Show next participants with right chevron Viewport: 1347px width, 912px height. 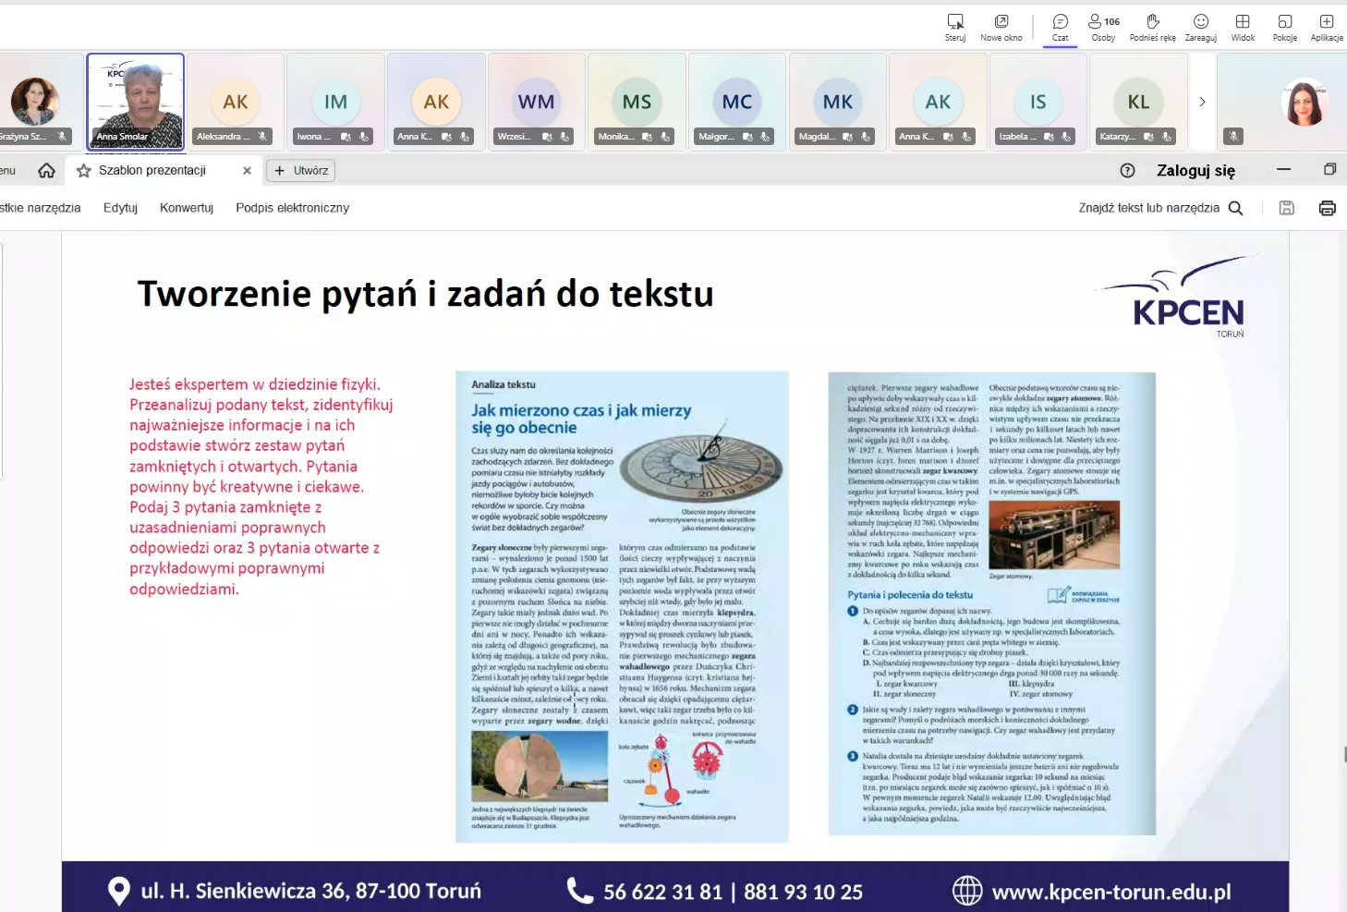[1202, 102]
